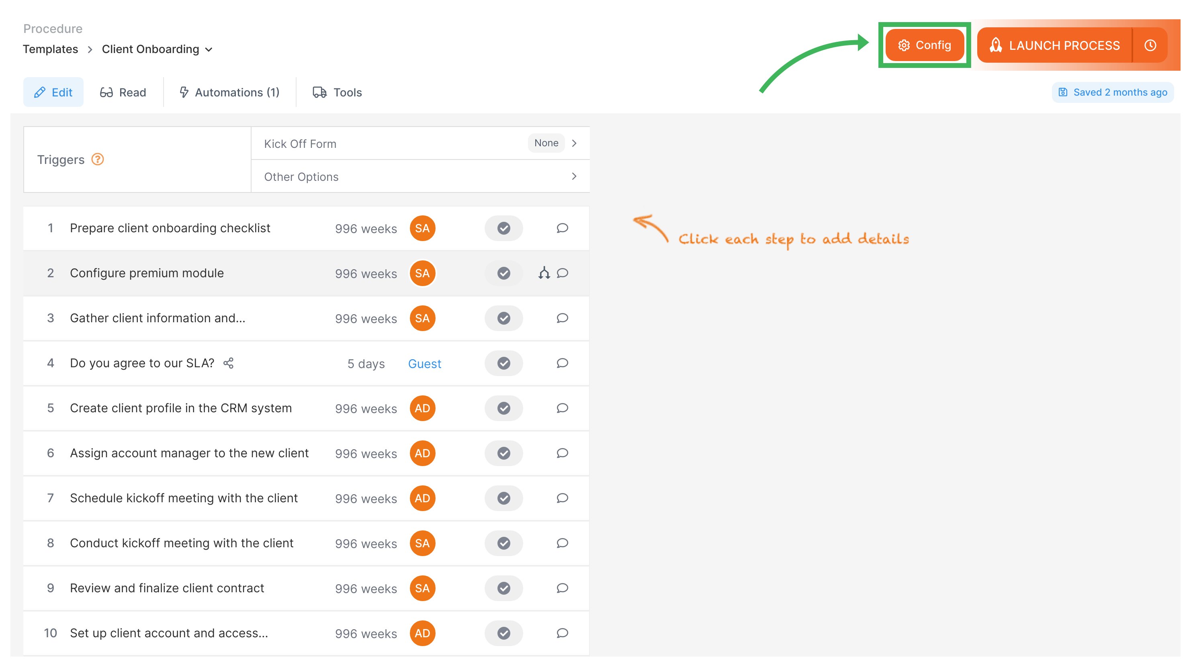The width and height of the screenshot is (1191, 667).
Task: Click 996 weeks deadline on step 1
Action: tap(366, 229)
